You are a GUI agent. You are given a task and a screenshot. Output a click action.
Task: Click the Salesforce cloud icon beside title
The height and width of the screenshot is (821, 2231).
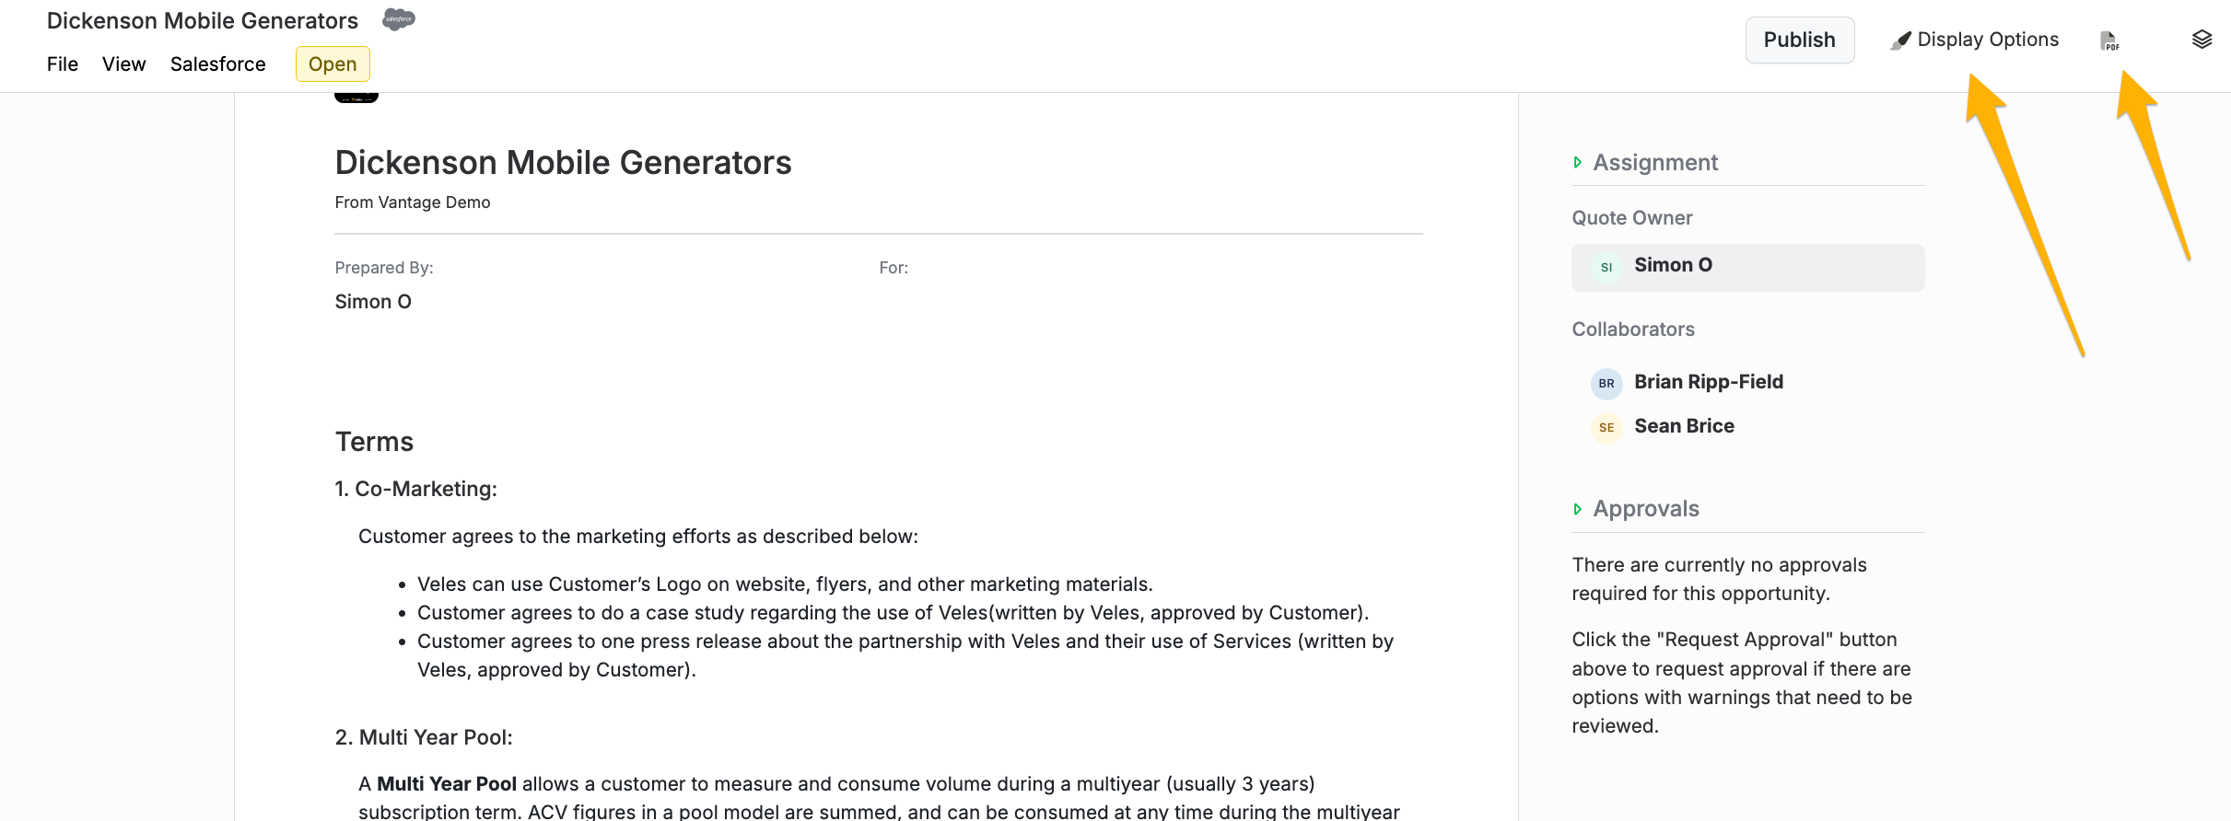click(x=399, y=19)
